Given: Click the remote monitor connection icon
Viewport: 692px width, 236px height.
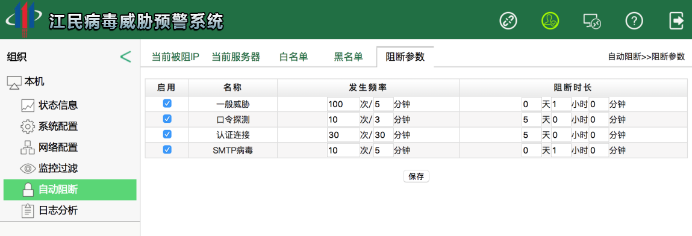Looking at the screenshot, I should click(592, 20).
